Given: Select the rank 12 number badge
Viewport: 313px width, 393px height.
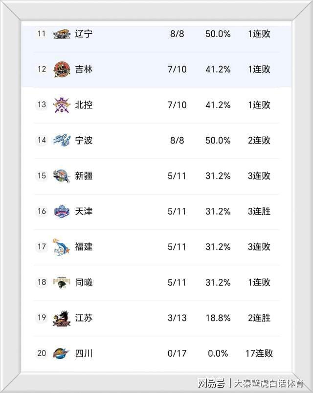Looking at the screenshot, I should click(x=42, y=69).
